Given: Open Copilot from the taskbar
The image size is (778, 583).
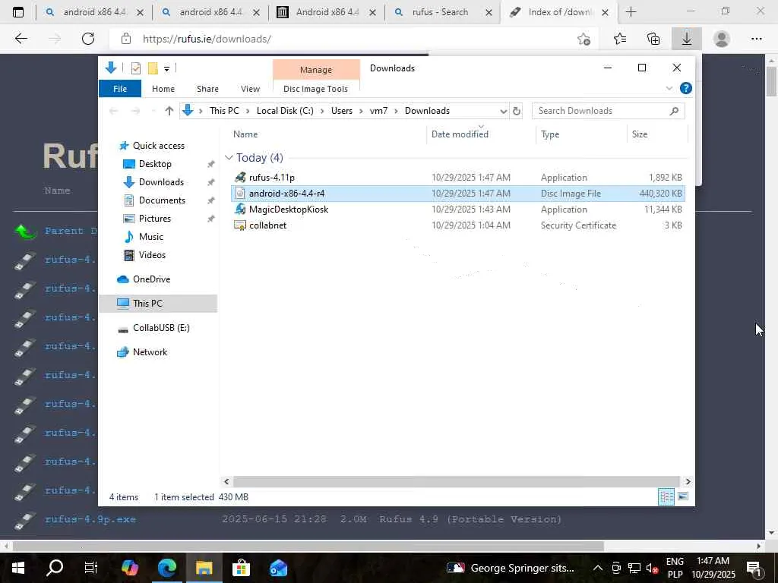Looking at the screenshot, I should (129, 568).
